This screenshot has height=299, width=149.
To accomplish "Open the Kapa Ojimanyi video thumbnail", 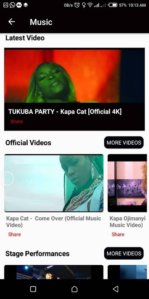I will 127,183.
